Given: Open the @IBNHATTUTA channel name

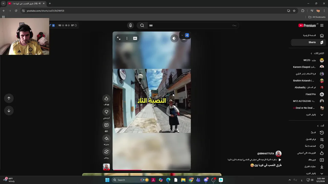Looking at the screenshot, I should 265,154.
